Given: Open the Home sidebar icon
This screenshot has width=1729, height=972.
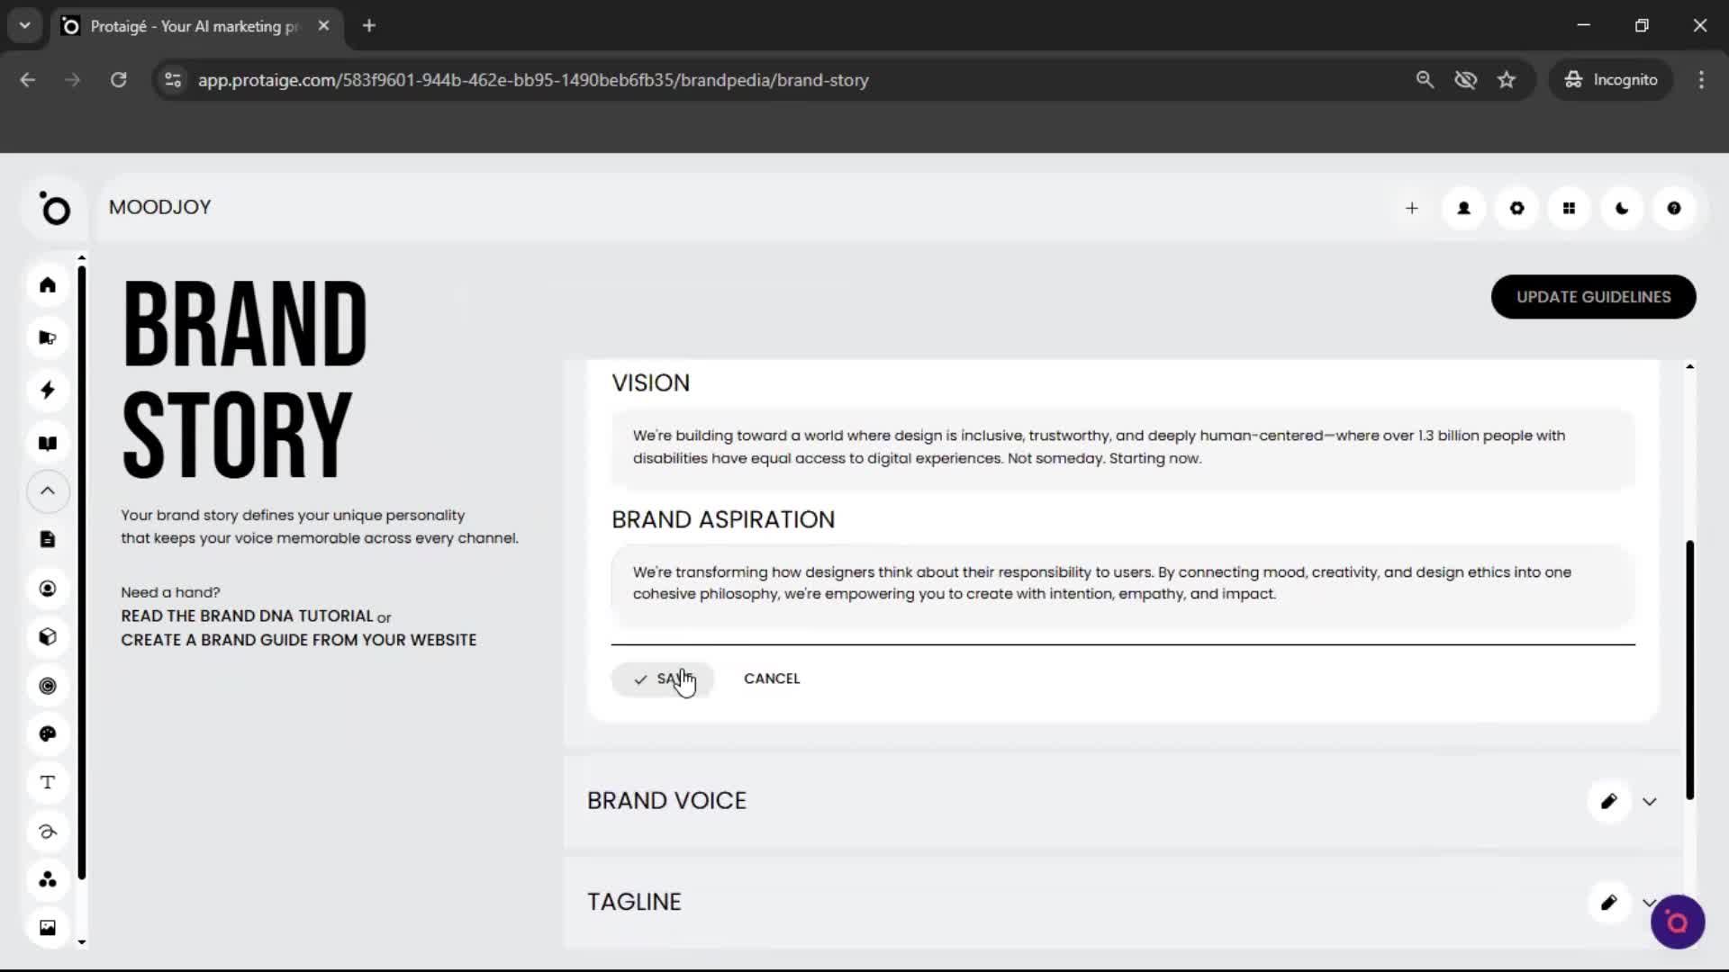Looking at the screenshot, I should click(48, 284).
